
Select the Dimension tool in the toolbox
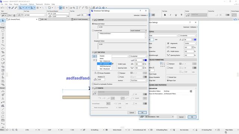coord(3,91)
